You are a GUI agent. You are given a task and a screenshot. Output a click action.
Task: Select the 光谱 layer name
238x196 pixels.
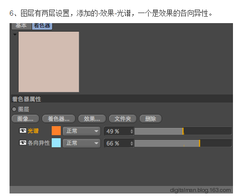33,131
